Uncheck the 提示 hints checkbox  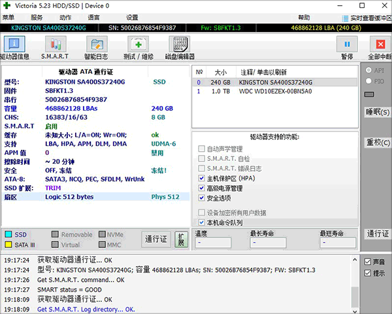click(368, 273)
